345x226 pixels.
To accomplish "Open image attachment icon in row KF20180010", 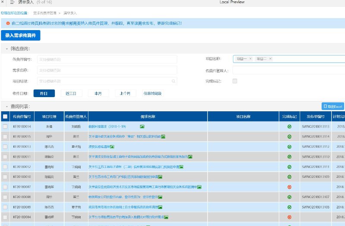I will pos(160,177).
